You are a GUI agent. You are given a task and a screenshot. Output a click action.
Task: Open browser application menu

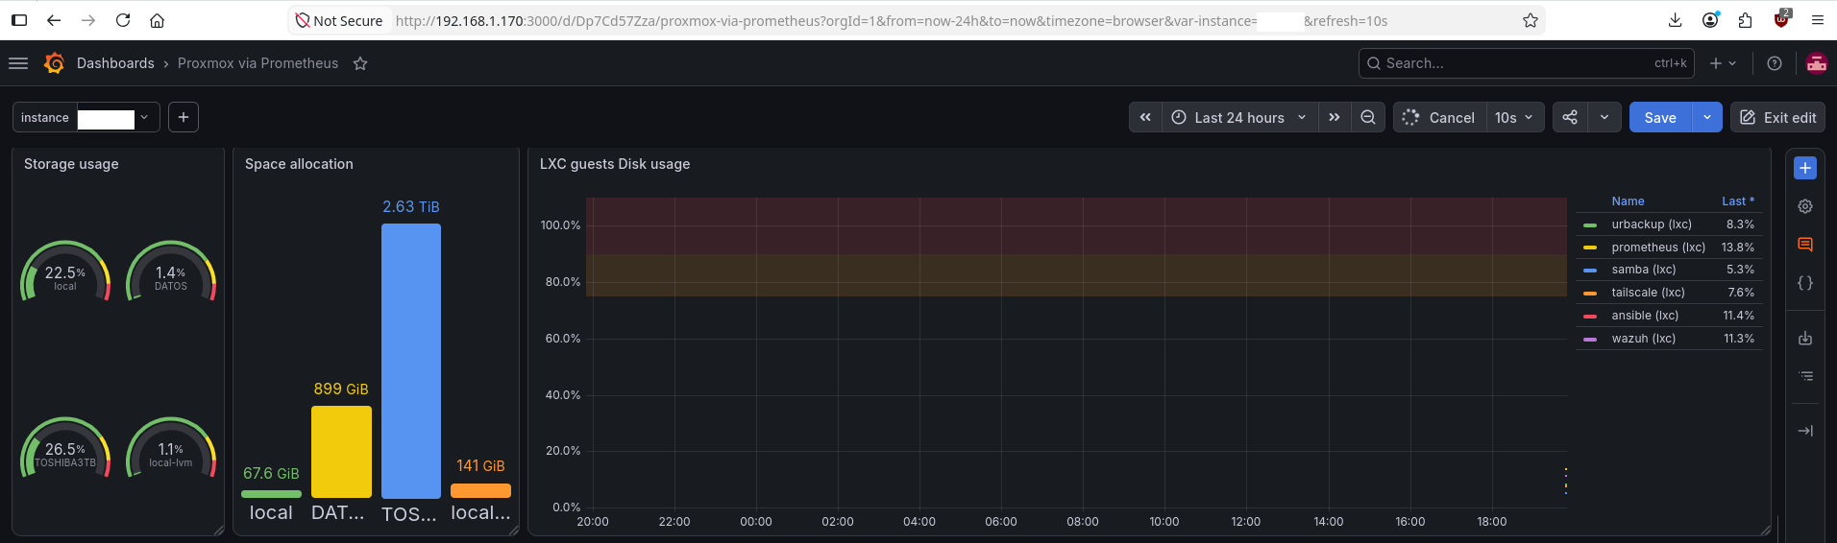point(1817,20)
